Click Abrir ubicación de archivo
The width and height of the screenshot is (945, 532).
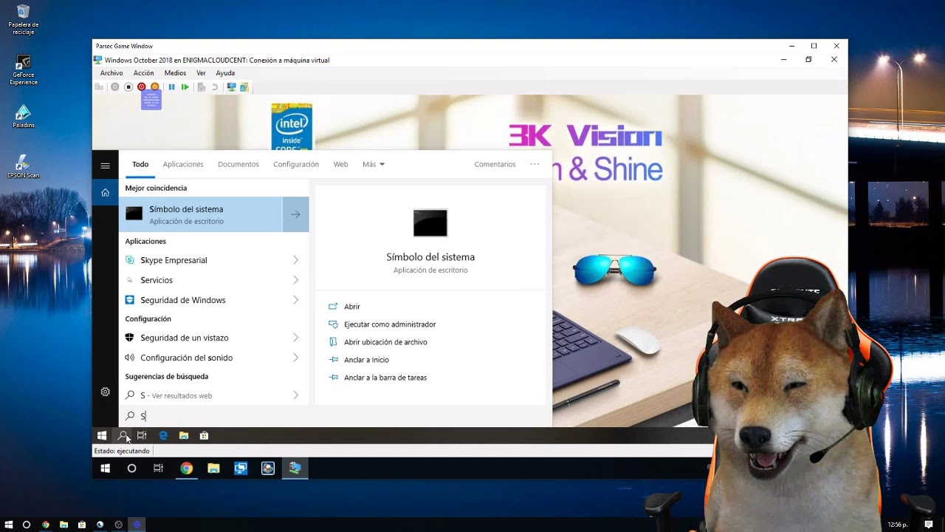385,342
